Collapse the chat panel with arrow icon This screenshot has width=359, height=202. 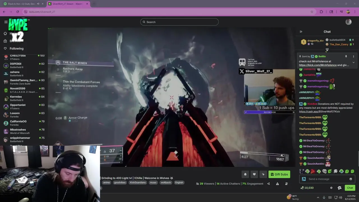click(301, 32)
